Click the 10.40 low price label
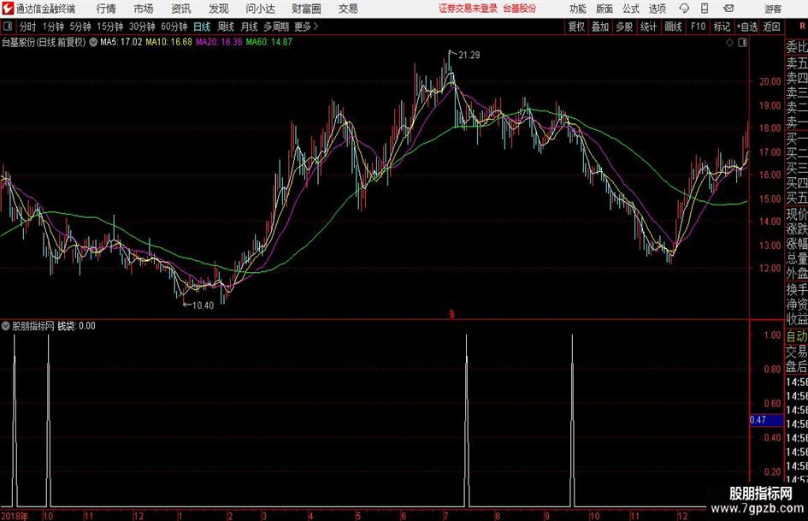808x521 pixels. click(x=203, y=305)
